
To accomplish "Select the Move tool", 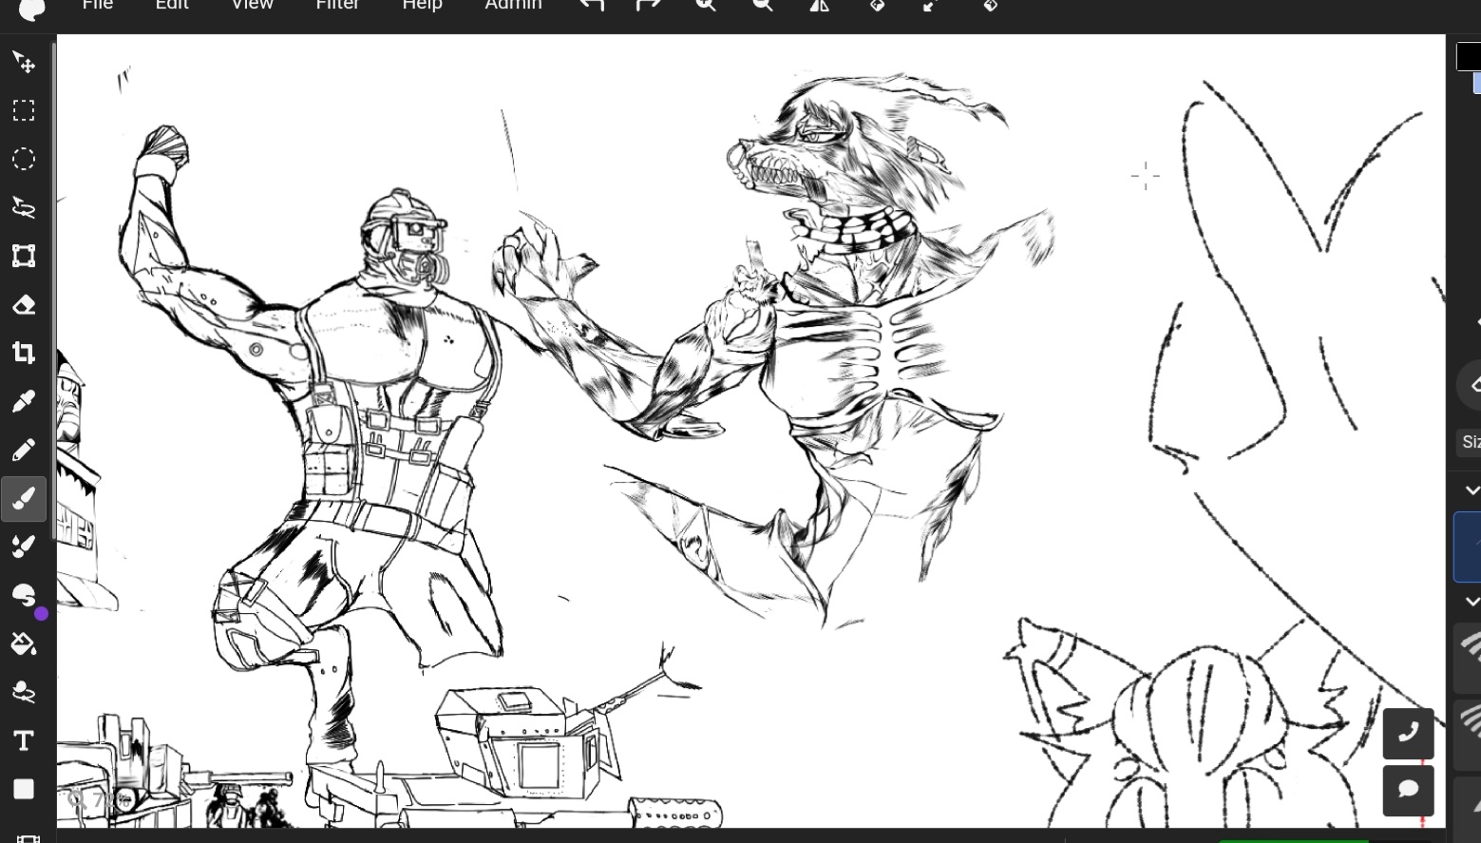I will click(24, 63).
